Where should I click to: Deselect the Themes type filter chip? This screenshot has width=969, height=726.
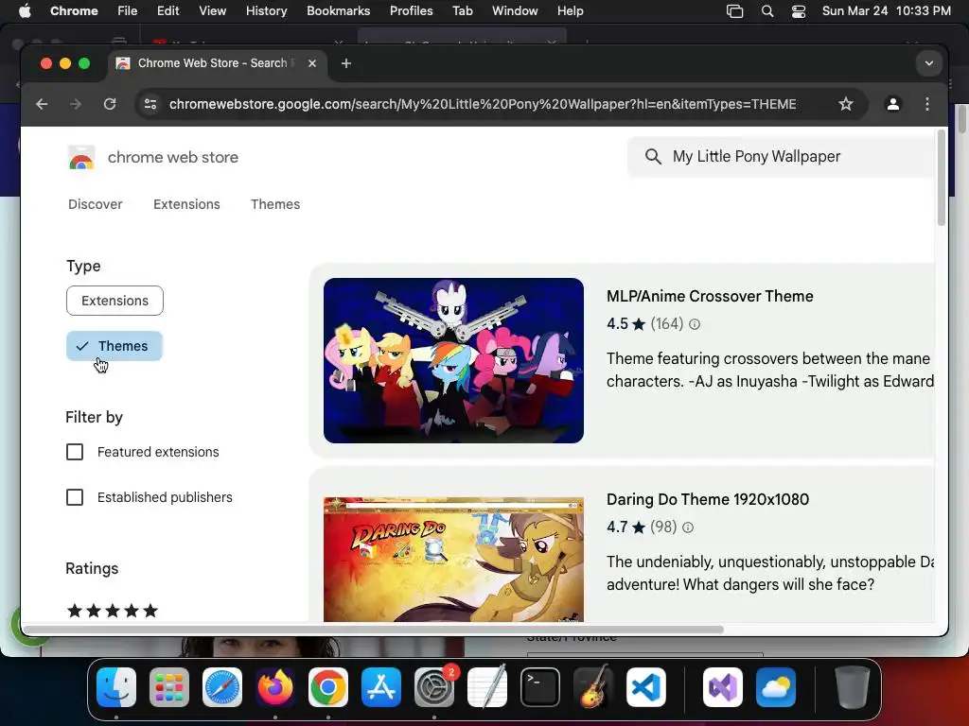115,346
